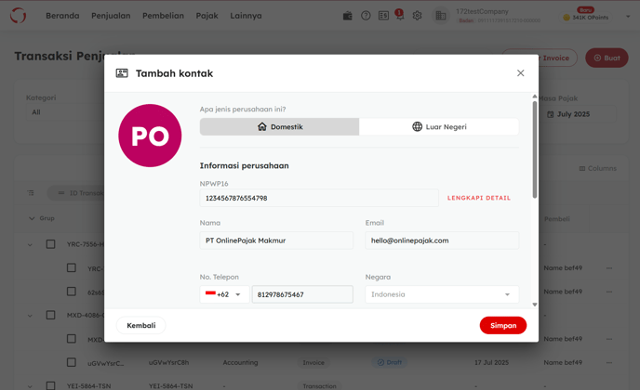Click the contact card icon beside Tambah kontak
This screenshot has height=390, width=640.
122,73
